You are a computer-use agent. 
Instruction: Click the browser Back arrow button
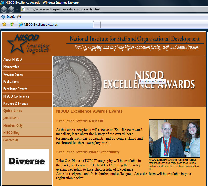pyautogui.click(x=4, y=9)
